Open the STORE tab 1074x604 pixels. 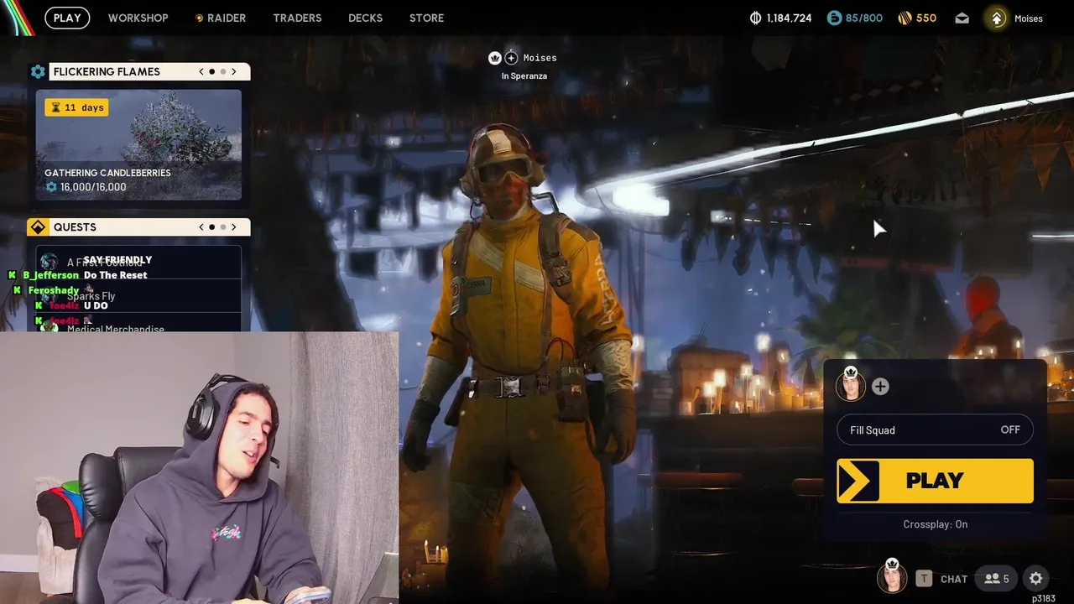(x=426, y=18)
